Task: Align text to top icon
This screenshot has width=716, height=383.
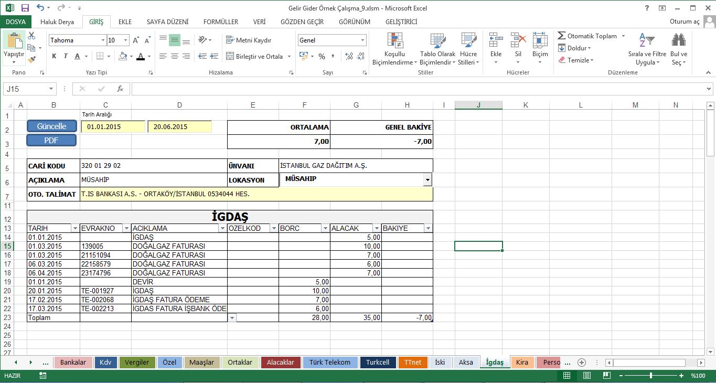Action: [x=163, y=40]
